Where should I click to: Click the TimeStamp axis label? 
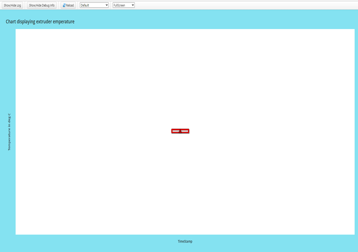click(x=185, y=241)
